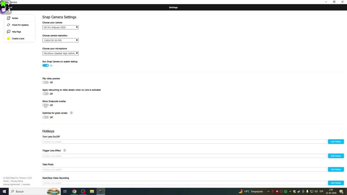This screenshot has width=347, height=195.
Task: Open Windows Security tray icon
Action: (294, 191)
